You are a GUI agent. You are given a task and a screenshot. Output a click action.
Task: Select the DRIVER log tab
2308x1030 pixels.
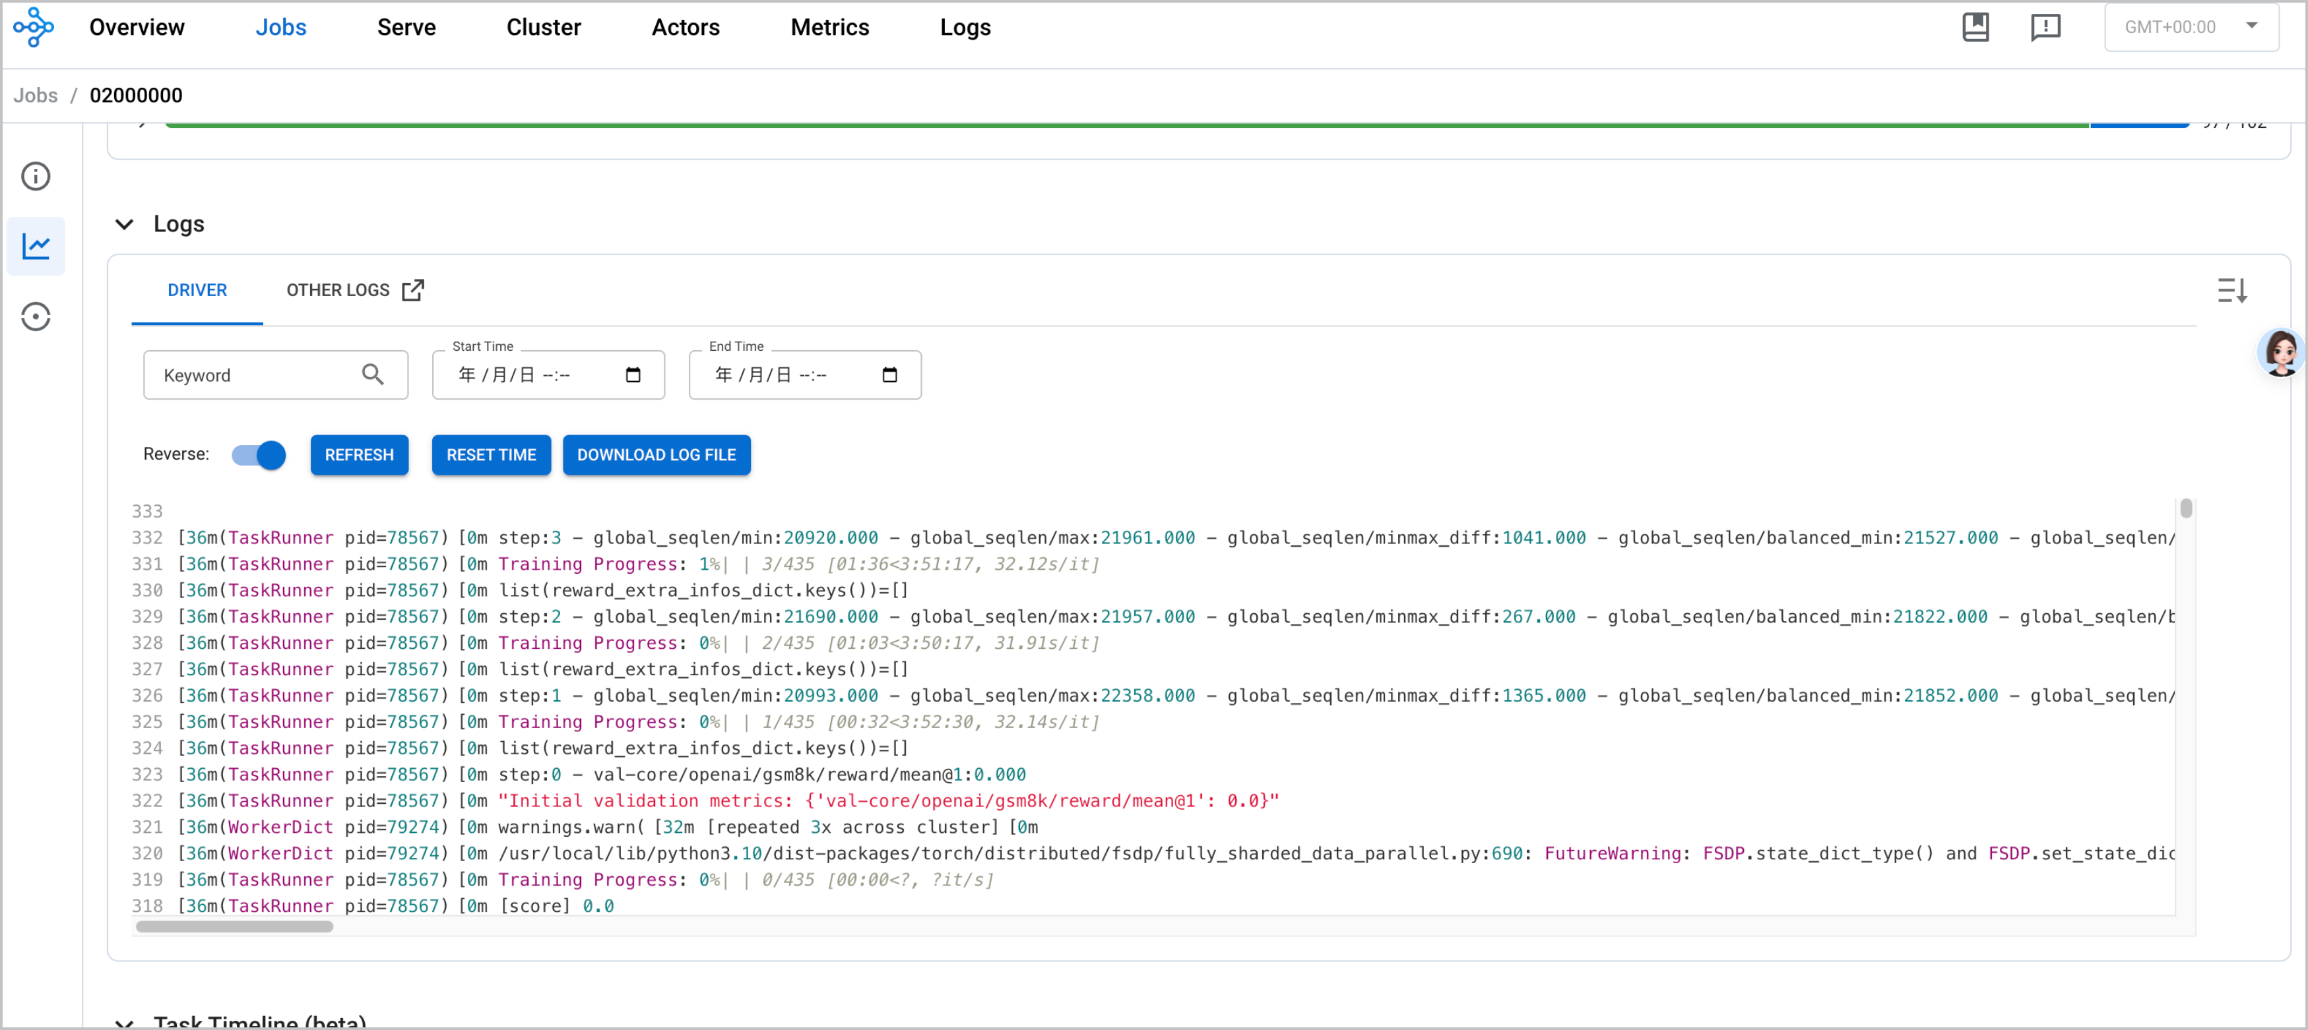(x=197, y=290)
